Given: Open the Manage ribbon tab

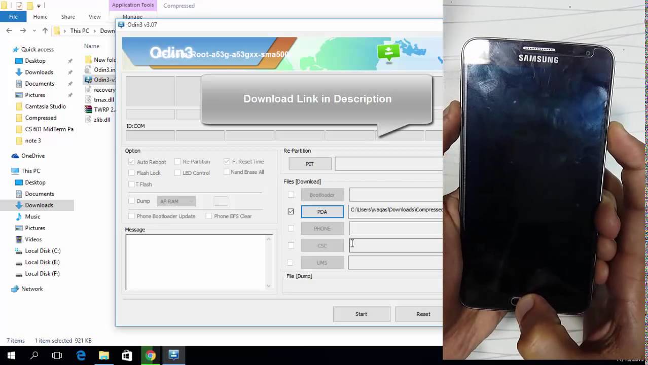Looking at the screenshot, I should coord(132,17).
